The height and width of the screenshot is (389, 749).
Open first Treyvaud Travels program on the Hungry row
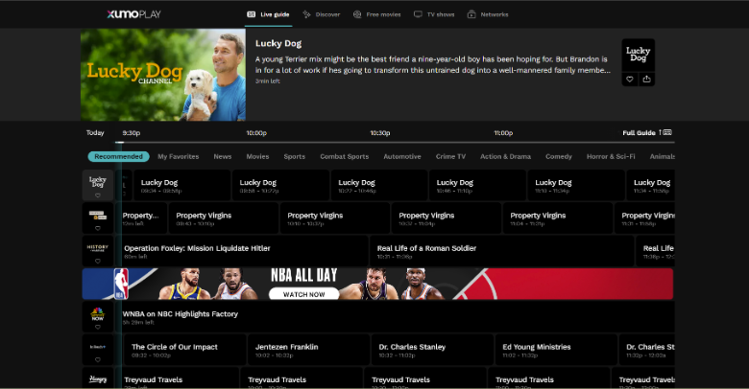(177, 378)
